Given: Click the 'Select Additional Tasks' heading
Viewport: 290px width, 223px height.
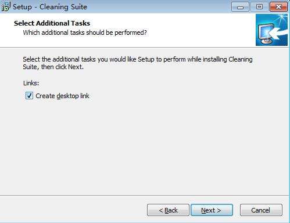Looking at the screenshot, I should (52, 23).
